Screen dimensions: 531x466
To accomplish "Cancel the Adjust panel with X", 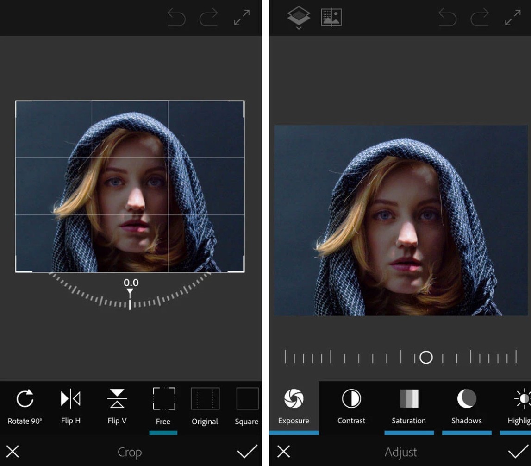I will 283,452.
